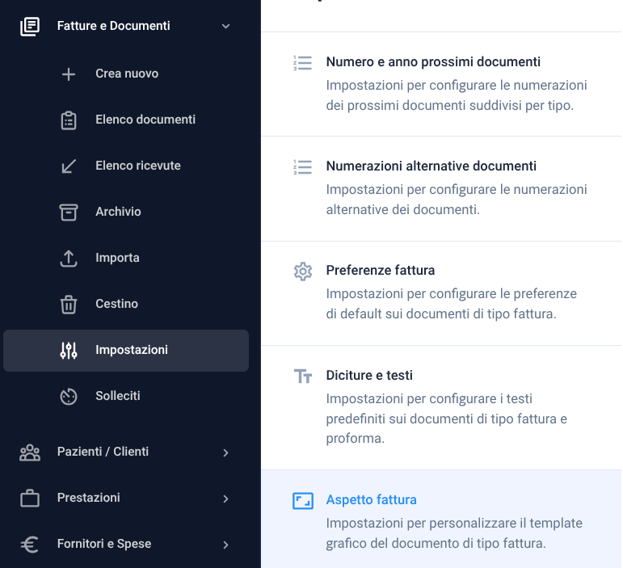Click the Aspetto fattura frame icon

(303, 500)
